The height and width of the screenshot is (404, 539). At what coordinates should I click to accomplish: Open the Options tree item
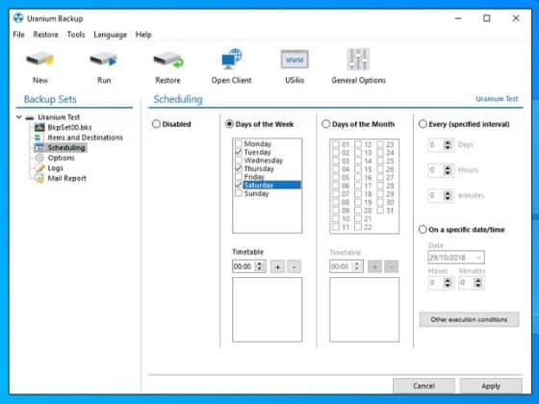(61, 158)
